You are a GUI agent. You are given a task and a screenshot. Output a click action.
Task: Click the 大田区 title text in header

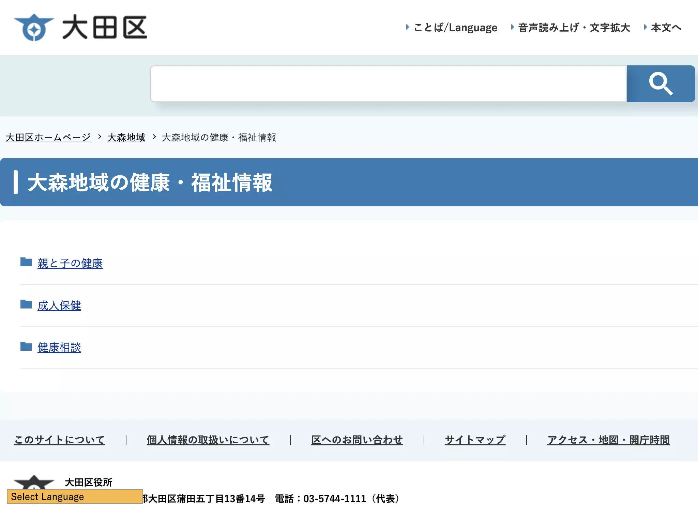(x=105, y=28)
